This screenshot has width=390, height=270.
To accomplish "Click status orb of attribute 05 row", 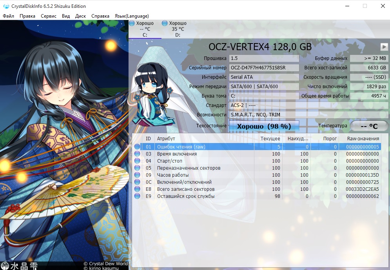I will (x=137, y=168).
